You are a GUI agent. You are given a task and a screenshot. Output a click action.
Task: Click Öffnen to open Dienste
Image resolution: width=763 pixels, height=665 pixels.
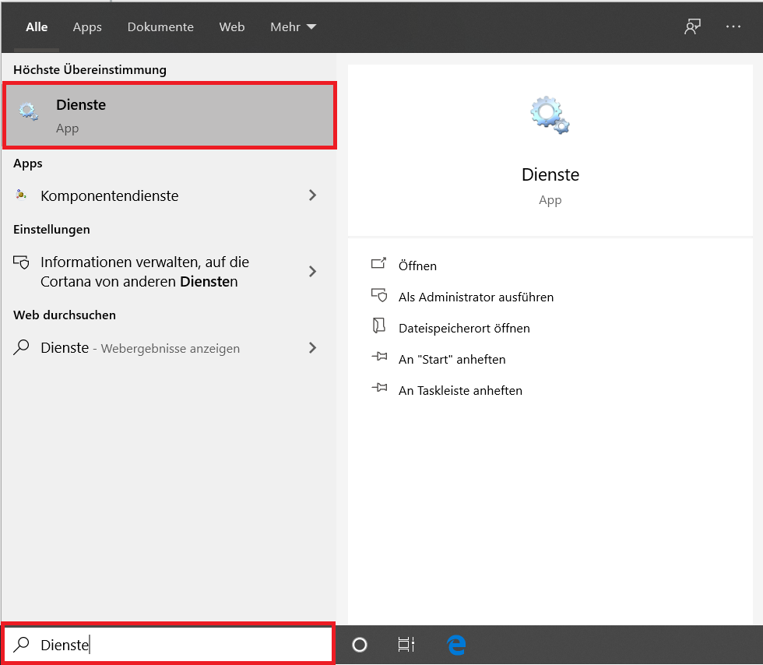(x=417, y=266)
